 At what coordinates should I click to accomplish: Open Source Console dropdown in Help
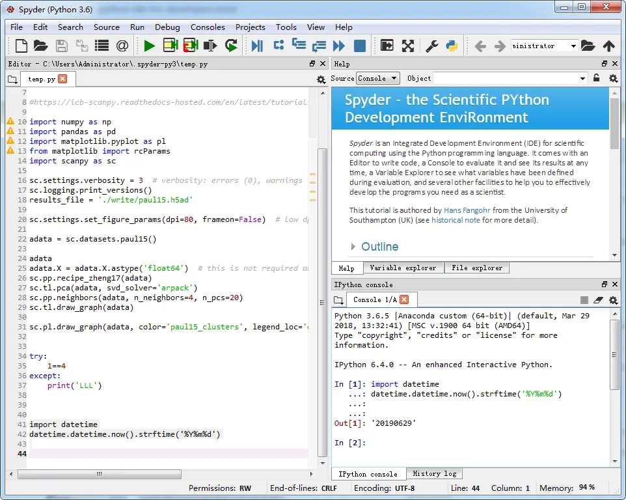pyautogui.click(x=377, y=78)
